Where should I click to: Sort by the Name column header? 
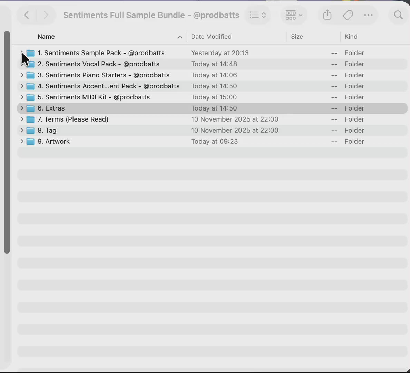coord(46,37)
